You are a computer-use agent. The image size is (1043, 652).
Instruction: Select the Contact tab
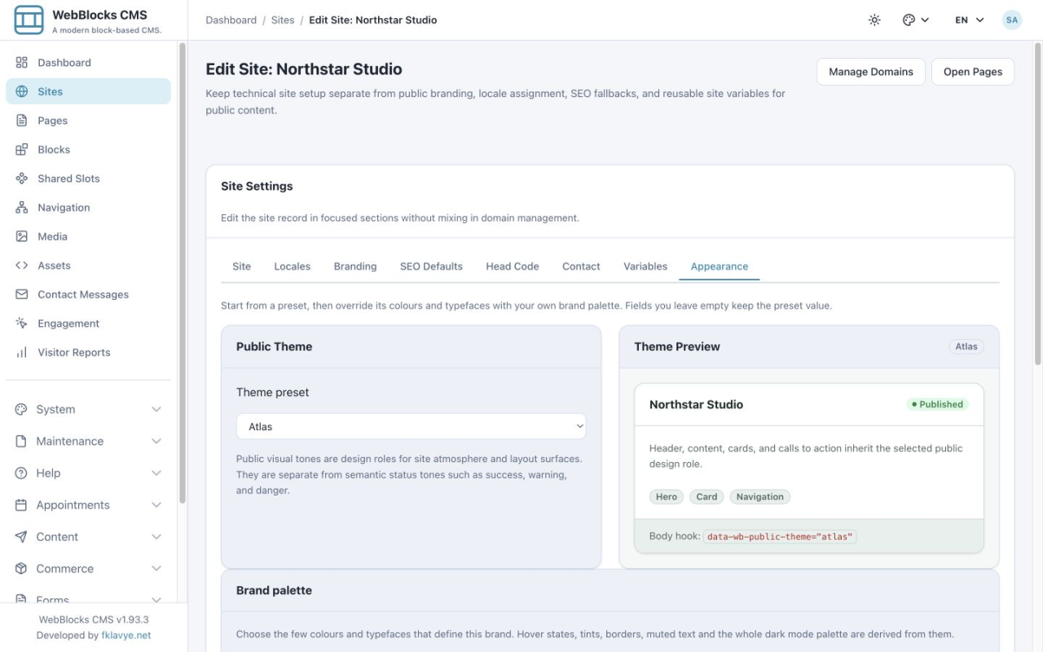[x=581, y=267]
